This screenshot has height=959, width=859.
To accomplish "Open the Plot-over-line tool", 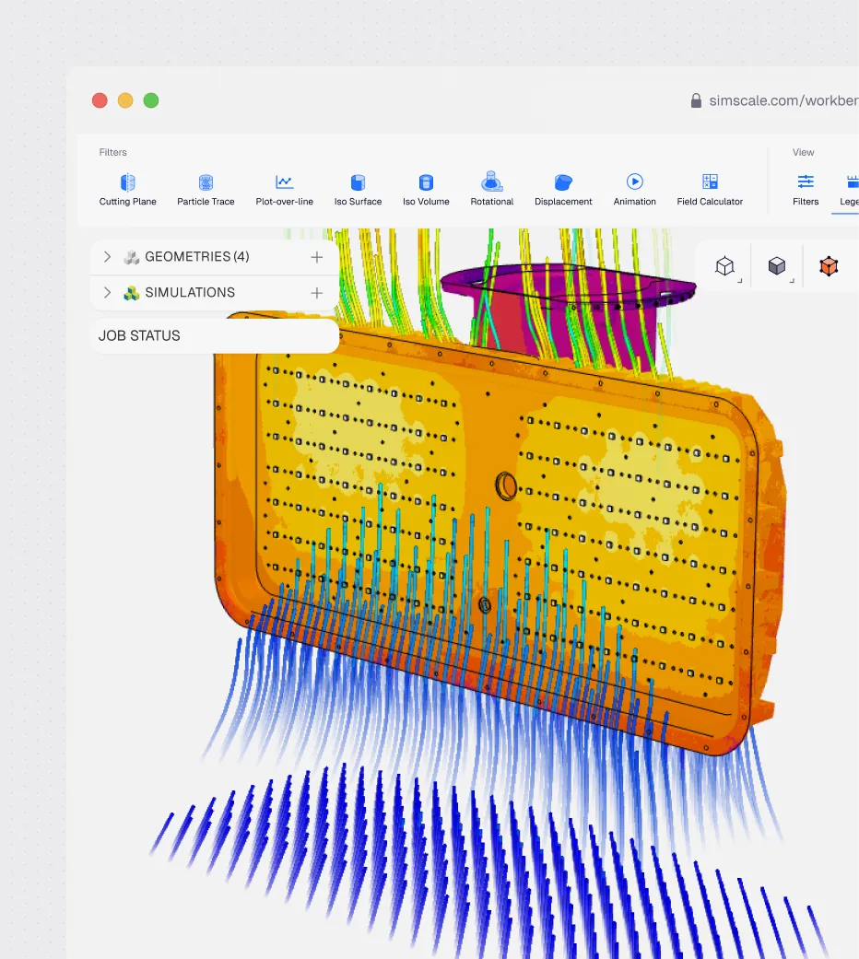I will [x=284, y=190].
